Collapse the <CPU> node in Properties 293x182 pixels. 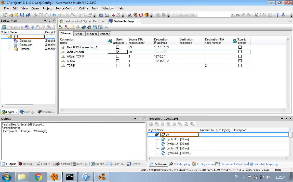150,135
